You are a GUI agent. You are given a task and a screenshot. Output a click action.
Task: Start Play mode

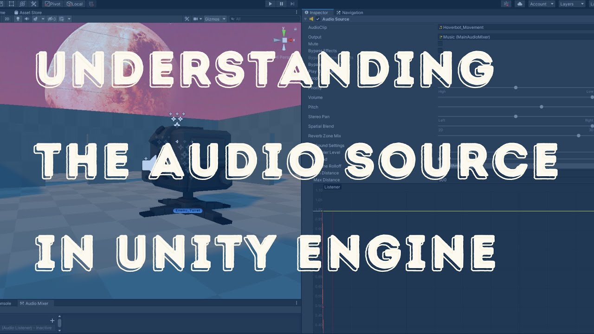pyautogui.click(x=270, y=4)
